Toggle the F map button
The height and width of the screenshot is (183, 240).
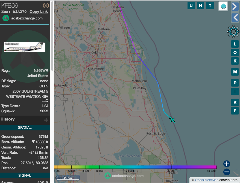click(x=235, y=111)
